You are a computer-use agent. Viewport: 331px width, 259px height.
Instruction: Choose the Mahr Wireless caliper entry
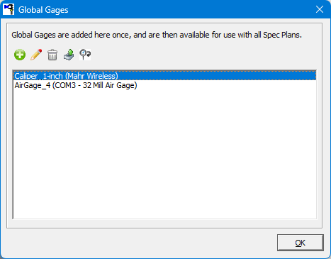[164, 76]
